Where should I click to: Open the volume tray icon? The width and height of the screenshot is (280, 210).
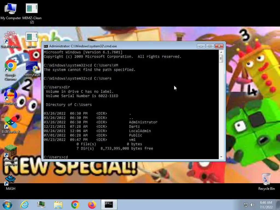[252, 205]
